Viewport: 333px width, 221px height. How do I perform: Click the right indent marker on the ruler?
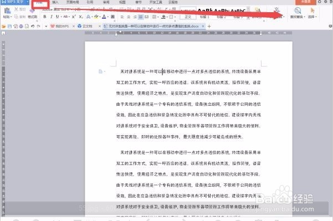(x=261, y=33)
